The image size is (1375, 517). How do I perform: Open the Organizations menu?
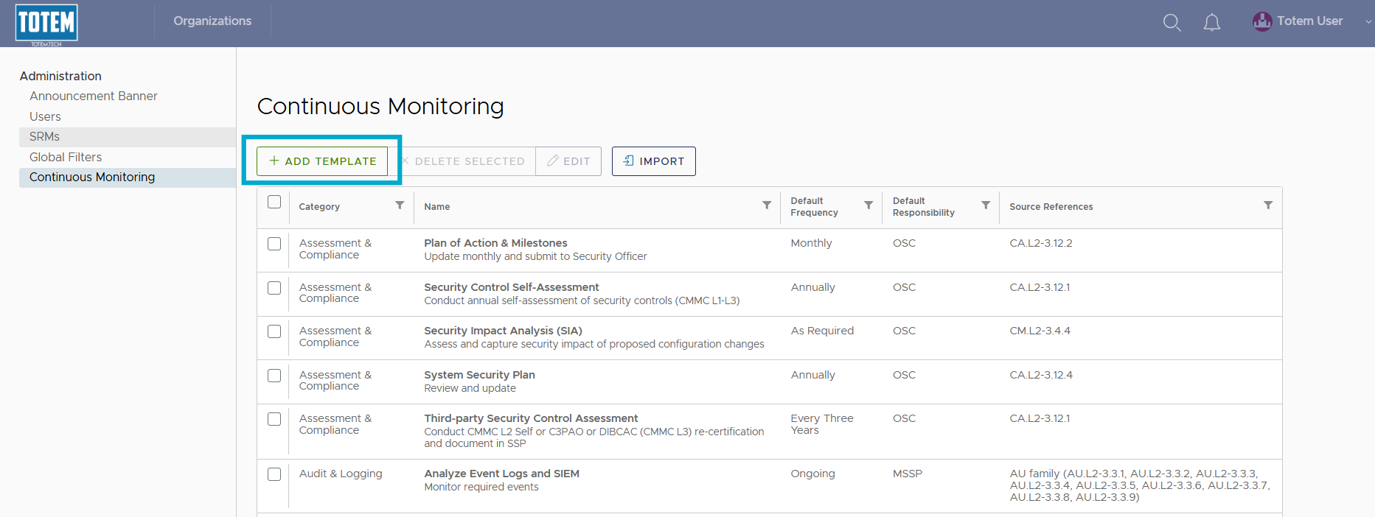[212, 21]
